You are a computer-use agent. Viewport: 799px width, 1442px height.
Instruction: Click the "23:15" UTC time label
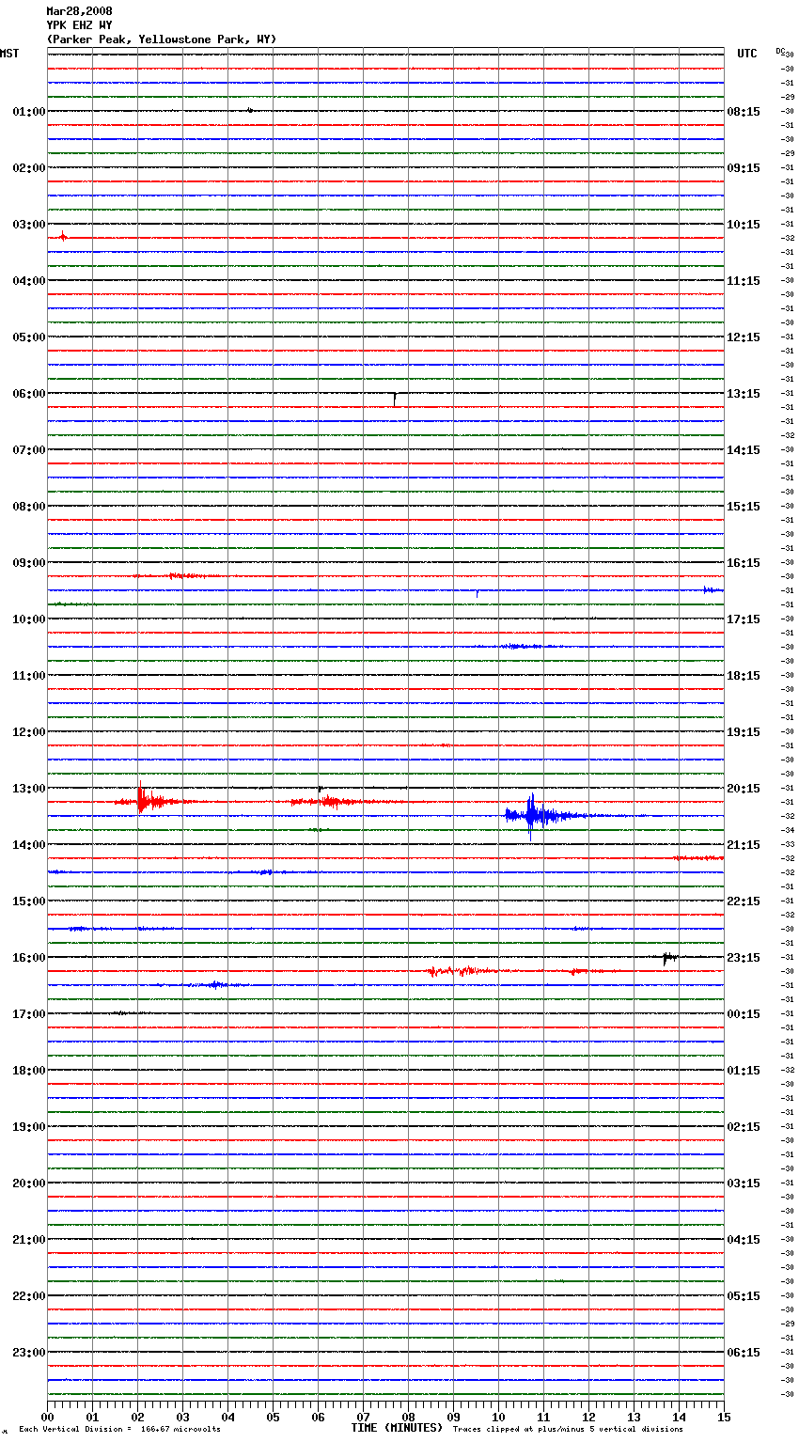pyautogui.click(x=744, y=958)
